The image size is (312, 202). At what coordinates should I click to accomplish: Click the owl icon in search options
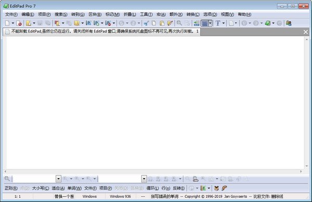pyautogui.click(x=216, y=188)
